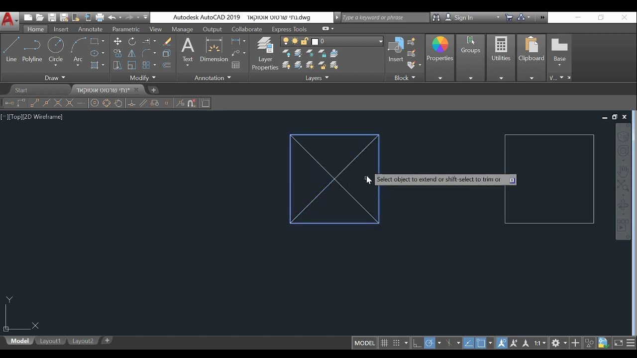Toggle the drawing grid display

pyautogui.click(x=384, y=343)
